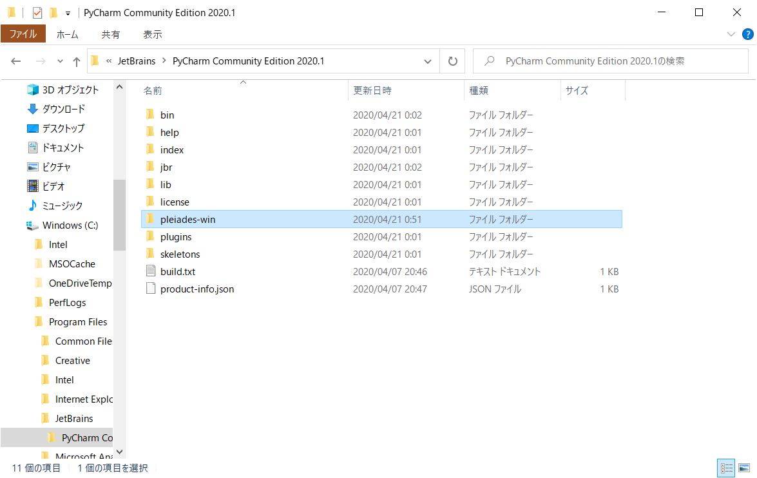Click build.txt type テキスト ドキュメント
This screenshot has width=757, height=478.
tap(504, 271)
